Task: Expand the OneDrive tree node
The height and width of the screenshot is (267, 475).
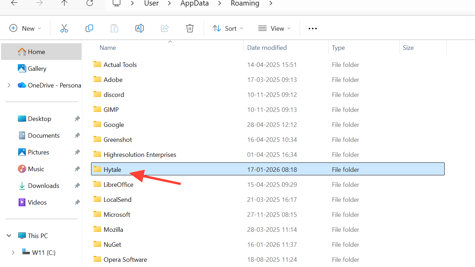Action: (x=9, y=85)
